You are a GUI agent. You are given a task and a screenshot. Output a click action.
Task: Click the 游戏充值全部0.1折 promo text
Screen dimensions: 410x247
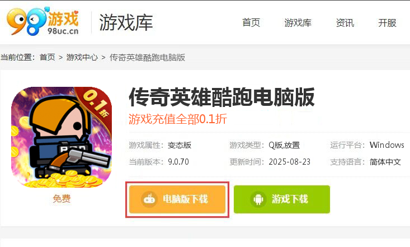click(177, 119)
